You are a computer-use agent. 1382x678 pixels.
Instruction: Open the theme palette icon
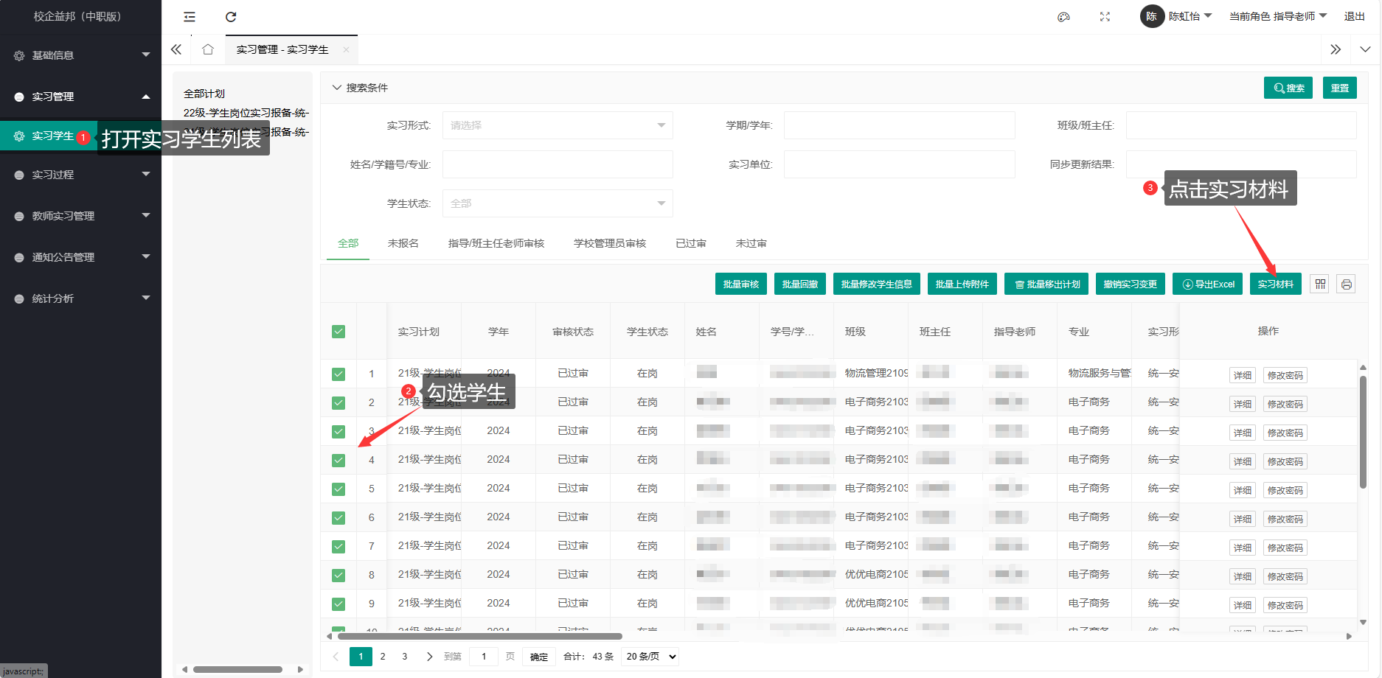tap(1063, 17)
